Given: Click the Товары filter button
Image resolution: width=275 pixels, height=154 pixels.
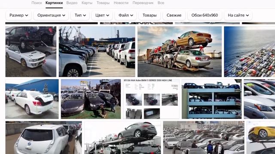Looking at the screenshot, I should [150, 15].
